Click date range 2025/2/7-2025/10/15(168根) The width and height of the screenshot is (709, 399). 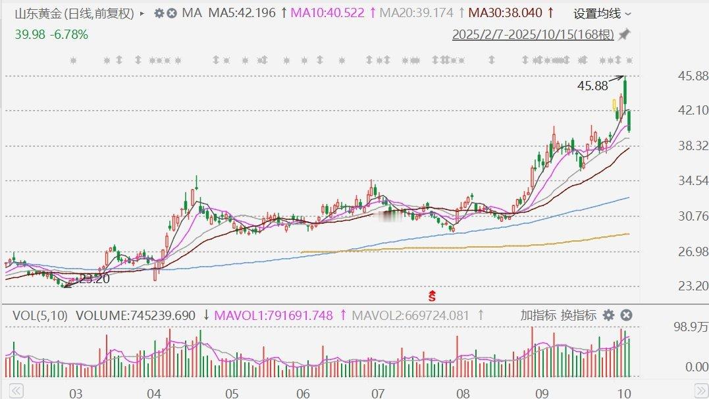[533, 34]
